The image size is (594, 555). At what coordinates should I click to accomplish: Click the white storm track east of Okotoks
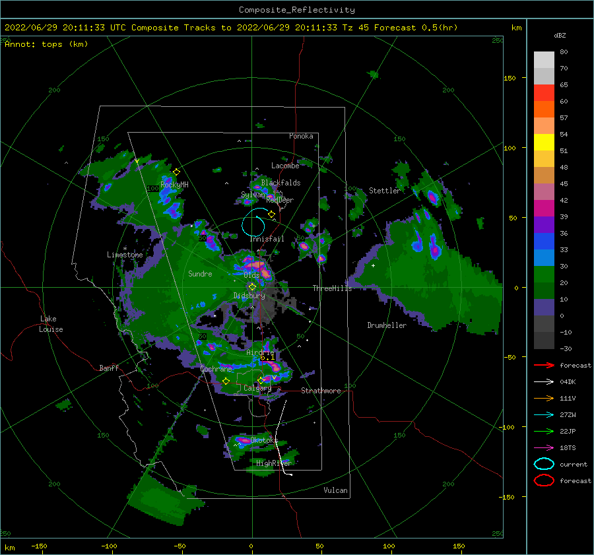281,438
